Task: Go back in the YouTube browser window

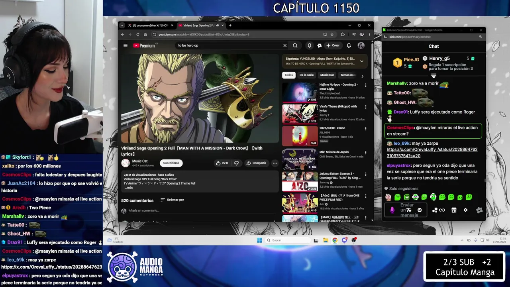Action: point(122,35)
